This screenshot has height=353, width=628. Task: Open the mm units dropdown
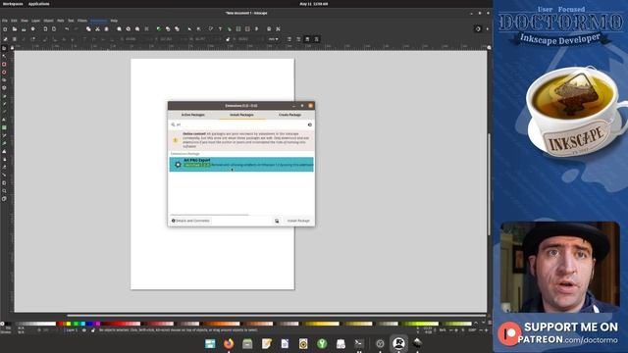click(273, 39)
